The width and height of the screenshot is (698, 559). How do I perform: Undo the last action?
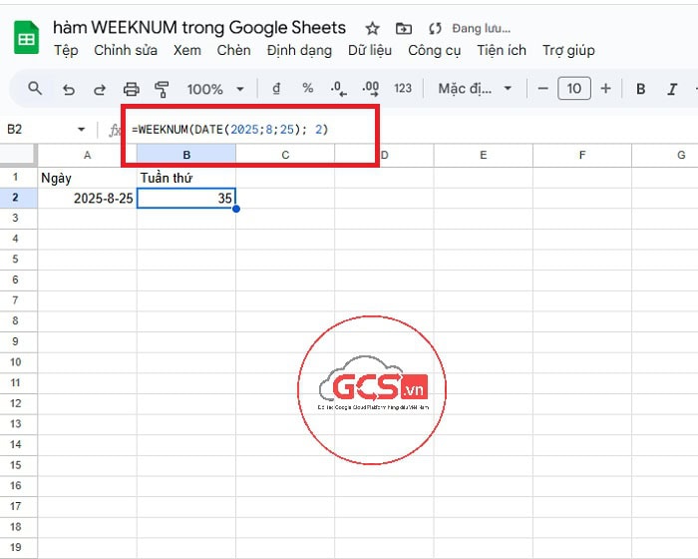coord(69,89)
